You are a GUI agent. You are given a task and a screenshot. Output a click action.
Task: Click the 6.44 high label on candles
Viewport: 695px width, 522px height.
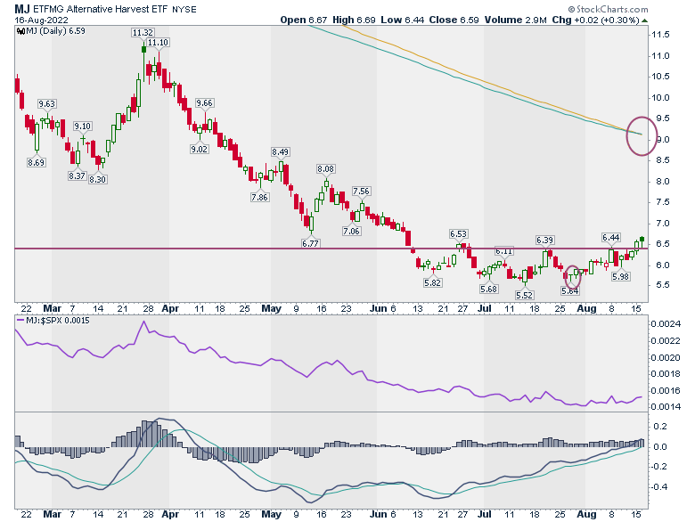coord(610,237)
